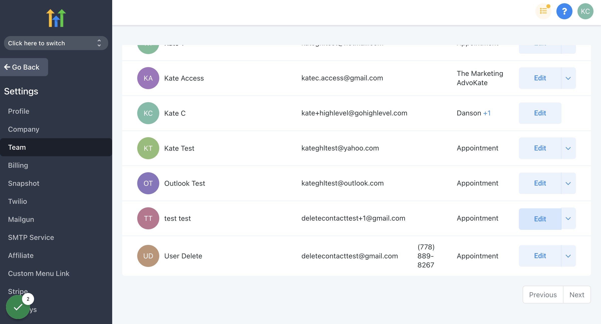601x324 pixels.
Task: Click the TT avatar for test test
Action: coord(148,218)
